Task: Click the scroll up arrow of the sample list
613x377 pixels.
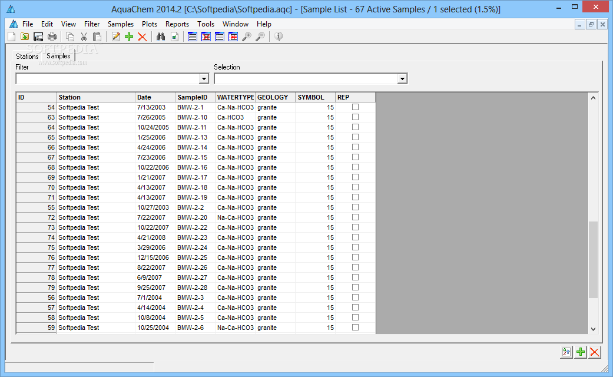Action: [593, 98]
